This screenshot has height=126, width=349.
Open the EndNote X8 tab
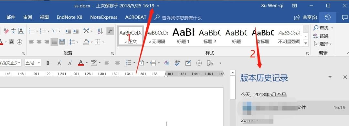click(69, 17)
